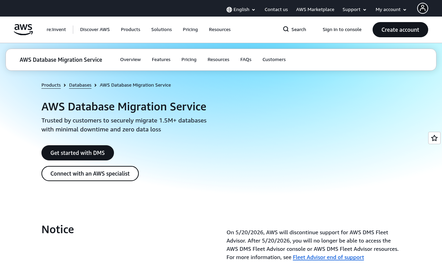
Task: Select the Customers tab
Action: pos(274,60)
